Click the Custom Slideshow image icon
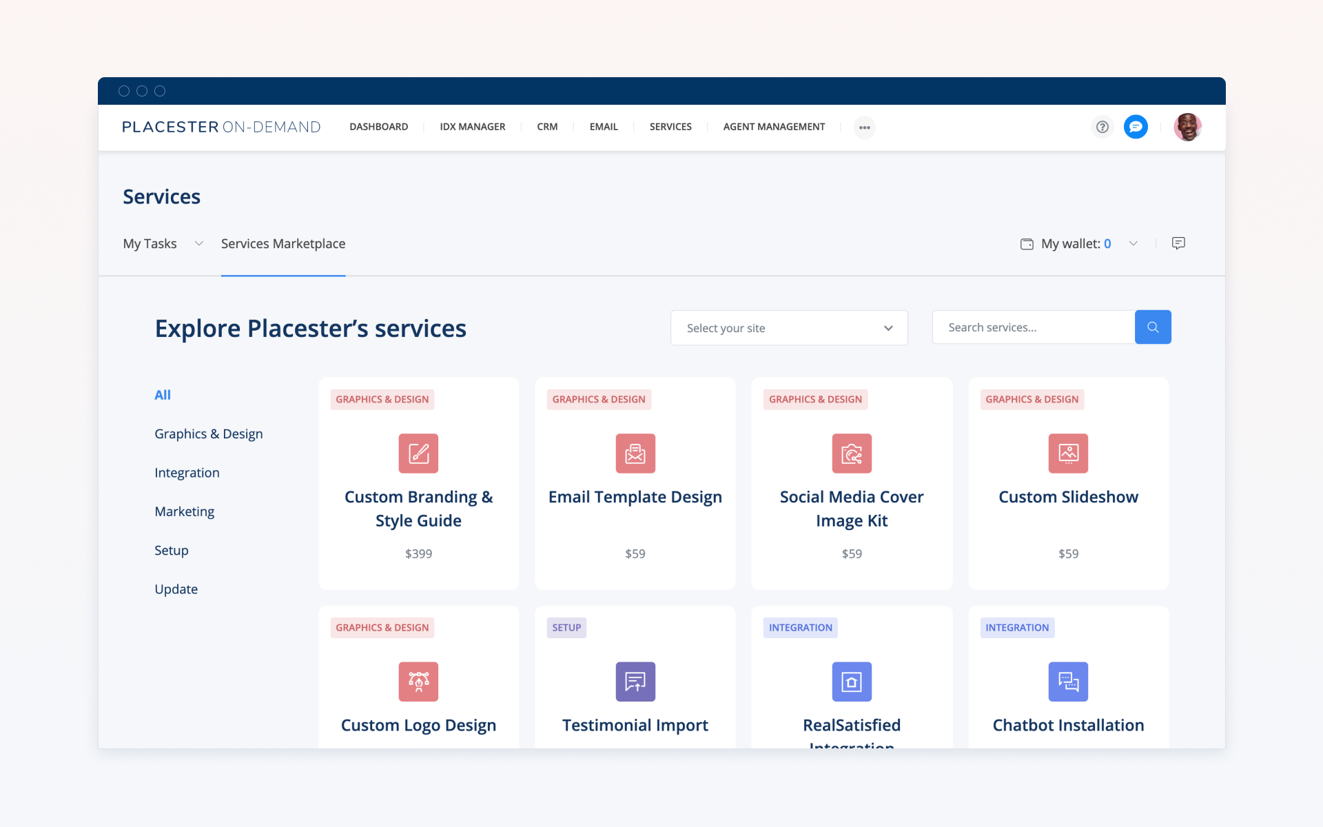 [1068, 453]
